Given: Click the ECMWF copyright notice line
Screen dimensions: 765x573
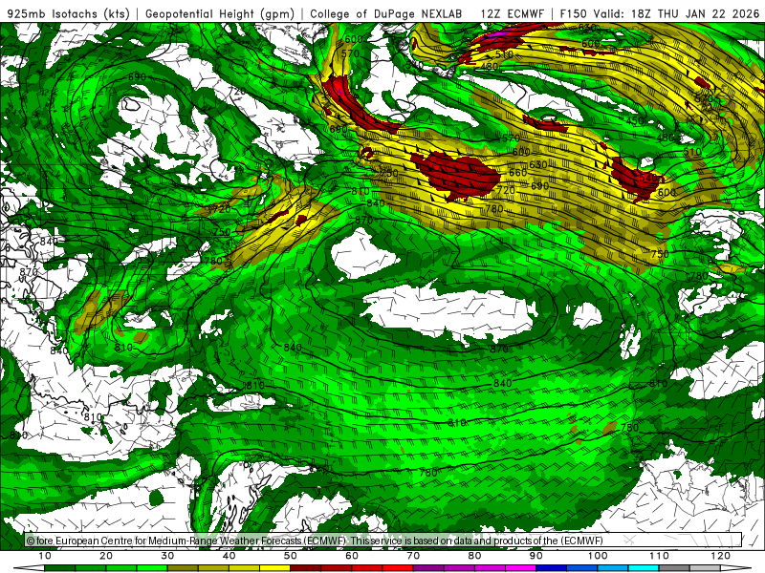Looking at the screenshot, I should (x=315, y=541).
